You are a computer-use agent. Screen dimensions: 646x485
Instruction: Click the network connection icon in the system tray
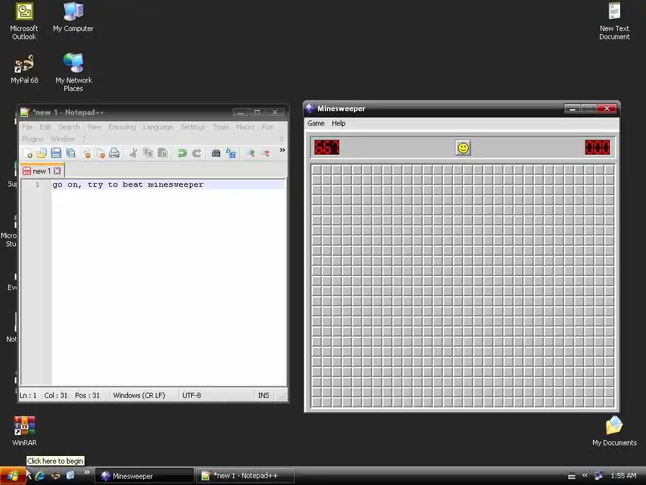(x=599, y=476)
